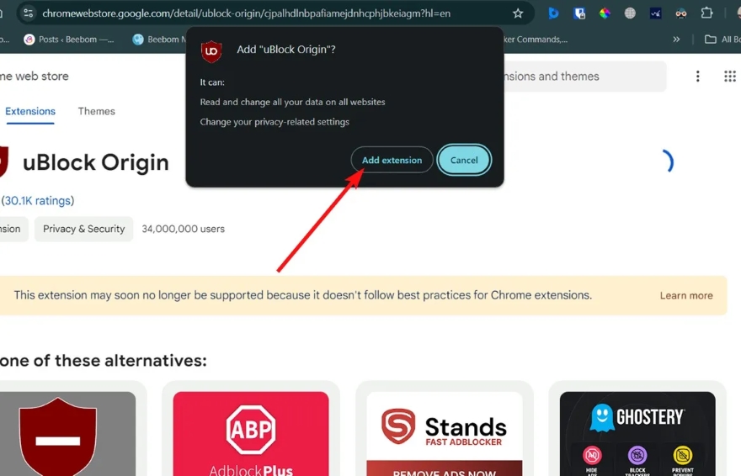Image resolution: width=741 pixels, height=476 pixels.
Task: Click the Bitwarden shield extension icon
Action: tap(579, 13)
